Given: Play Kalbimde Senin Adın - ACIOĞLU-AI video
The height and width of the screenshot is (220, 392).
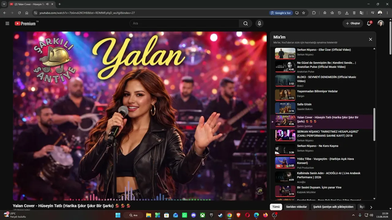Looking at the screenshot, I should [x=322, y=177].
